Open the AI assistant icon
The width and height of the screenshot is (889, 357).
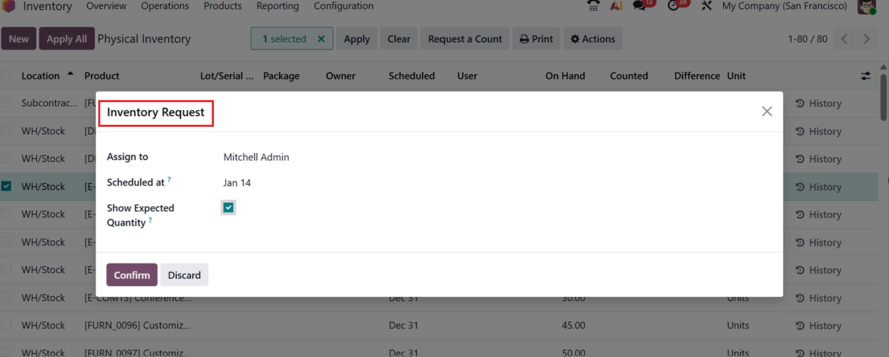tap(616, 5)
